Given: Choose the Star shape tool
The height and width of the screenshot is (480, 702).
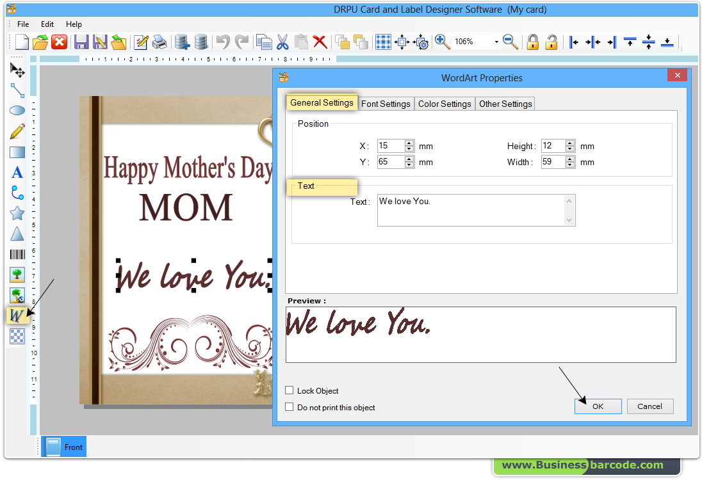Looking at the screenshot, I should (17, 213).
